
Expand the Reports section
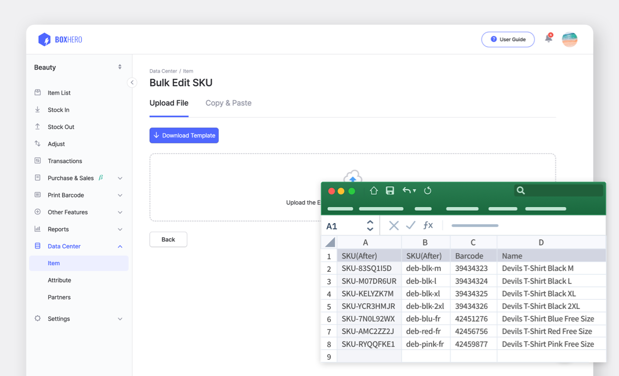click(x=120, y=229)
